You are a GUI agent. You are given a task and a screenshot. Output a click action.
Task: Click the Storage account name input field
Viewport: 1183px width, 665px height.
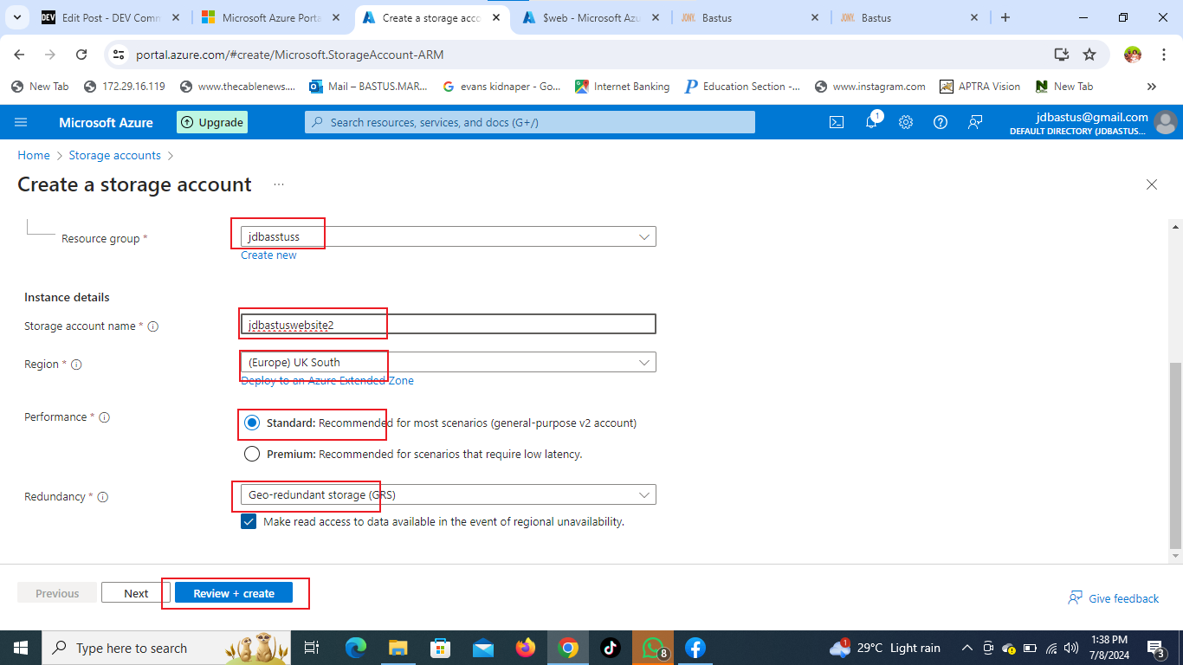[x=449, y=324]
